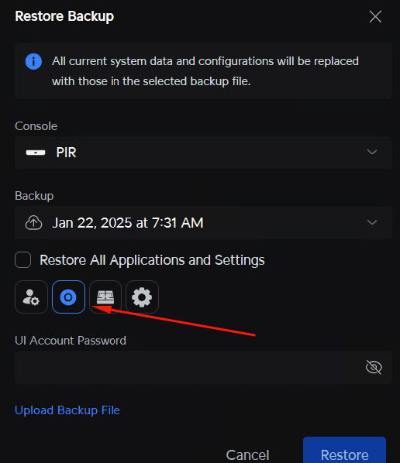Expand the Backup date dropdown
The width and height of the screenshot is (400, 463).
pos(203,223)
